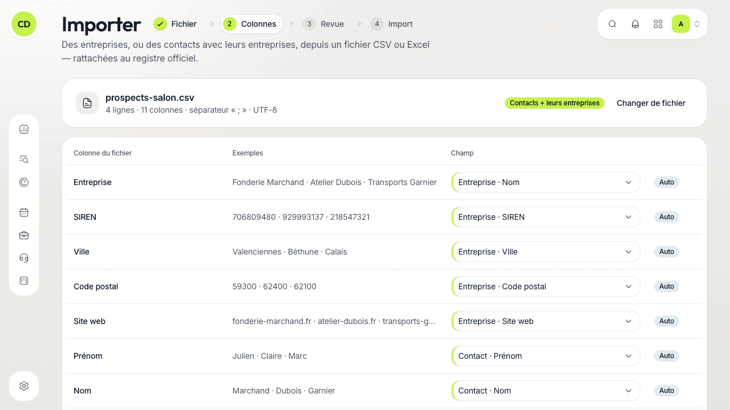Click examples 59300 · 62400 · 62100

274,286
